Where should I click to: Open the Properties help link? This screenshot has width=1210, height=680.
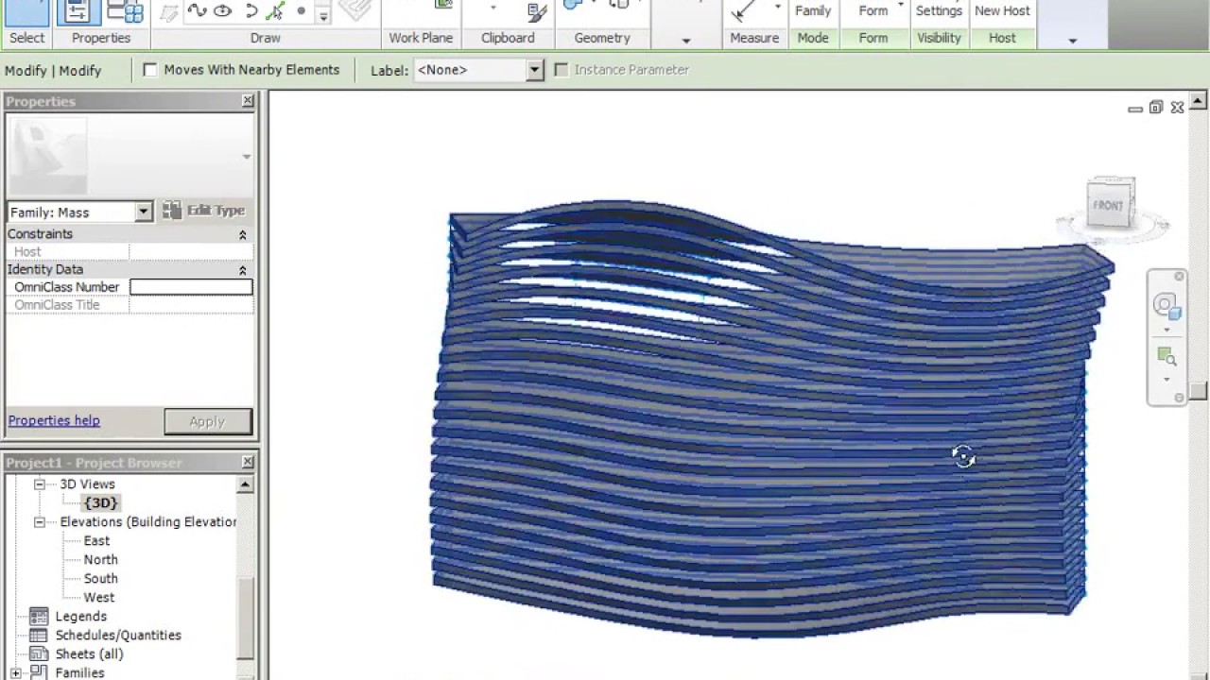(54, 420)
